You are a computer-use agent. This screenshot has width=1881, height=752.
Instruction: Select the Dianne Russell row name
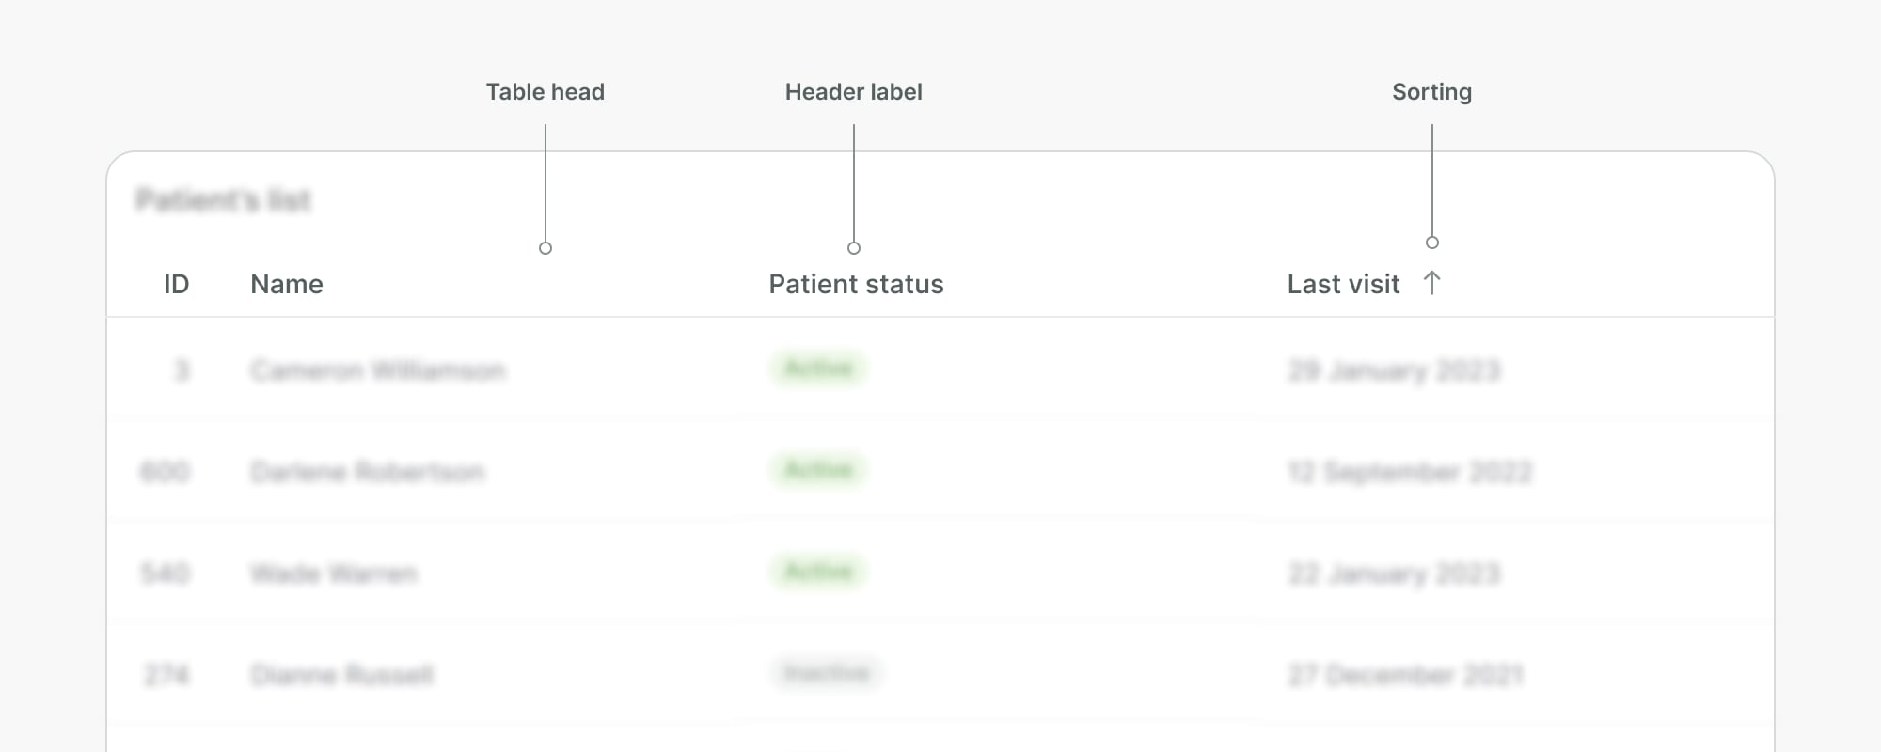[342, 675]
